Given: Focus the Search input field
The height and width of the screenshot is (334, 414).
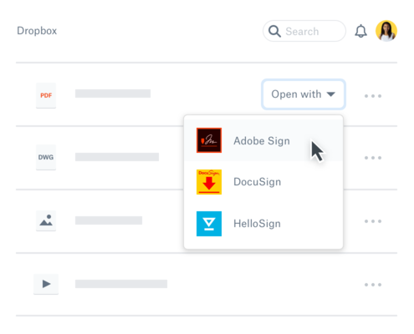Looking at the screenshot, I should pos(304,31).
